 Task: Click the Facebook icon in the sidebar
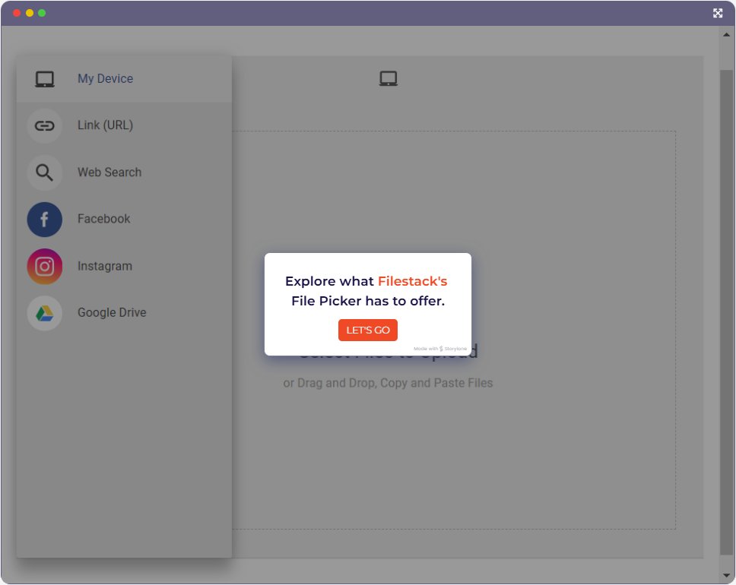pos(44,219)
